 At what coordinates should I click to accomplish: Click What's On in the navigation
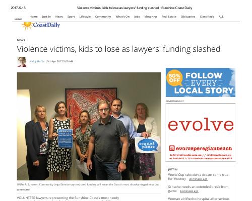(122, 17)
